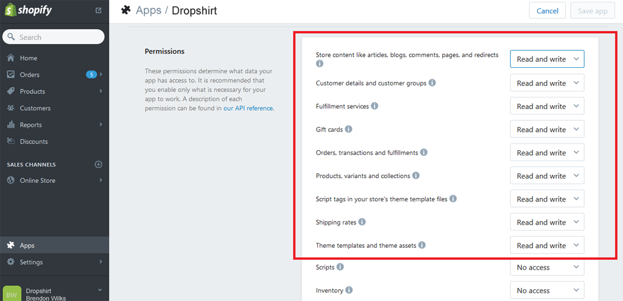Open Discounts in sidebar

click(55, 141)
